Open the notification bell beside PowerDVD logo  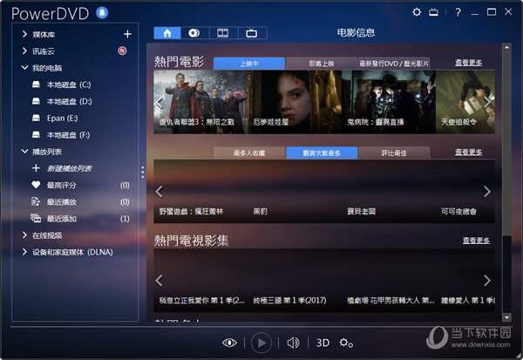point(102,13)
